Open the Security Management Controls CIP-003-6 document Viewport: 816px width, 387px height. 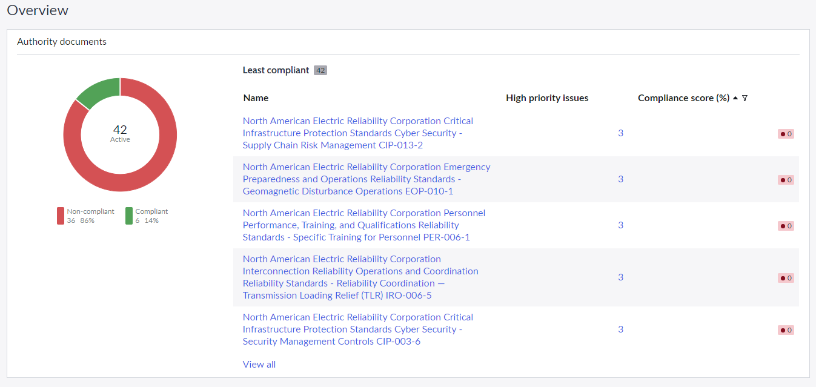[x=358, y=329]
